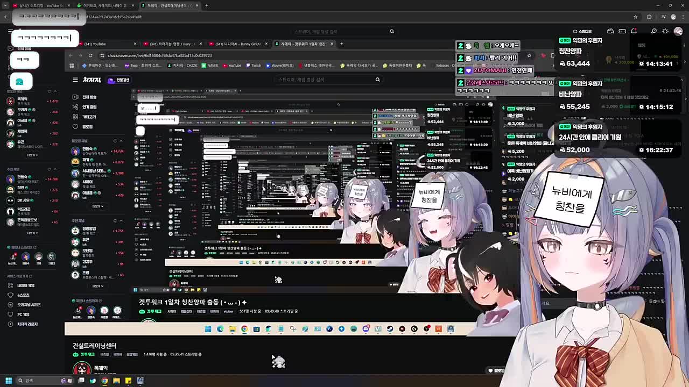Open 인기 클립 in streamed Chzzk menu
Image resolution: width=689 pixels, height=387 pixels.
pyautogui.click(x=85, y=107)
